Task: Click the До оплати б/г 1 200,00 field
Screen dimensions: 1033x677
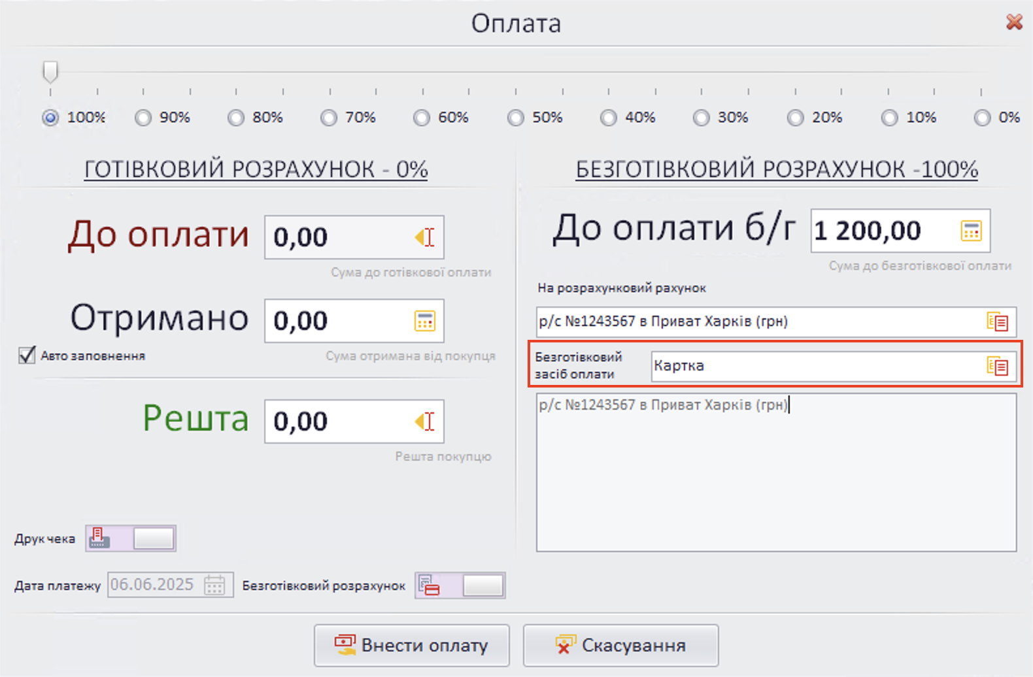Action: coord(901,231)
